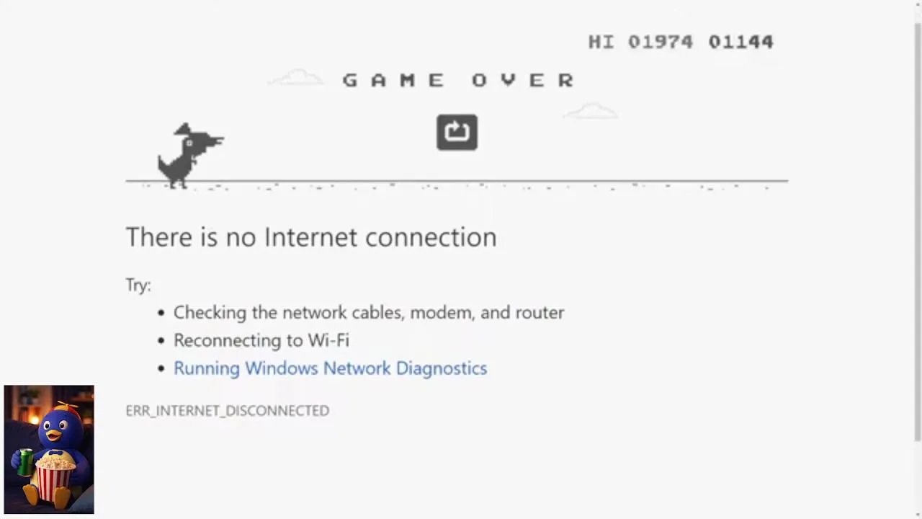Click the word 'HI' in the score display

(601, 42)
